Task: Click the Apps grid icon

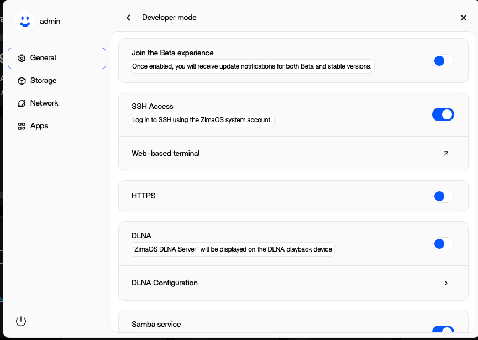Action: (x=22, y=126)
